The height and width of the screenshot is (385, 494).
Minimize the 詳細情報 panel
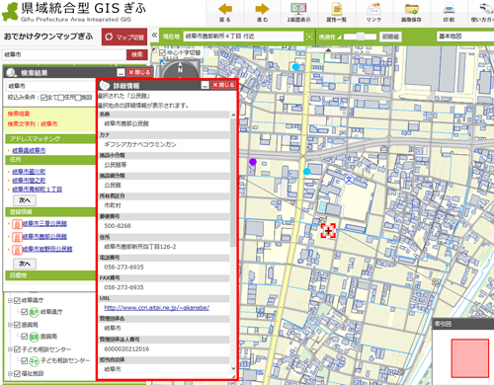(x=206, y=85)
